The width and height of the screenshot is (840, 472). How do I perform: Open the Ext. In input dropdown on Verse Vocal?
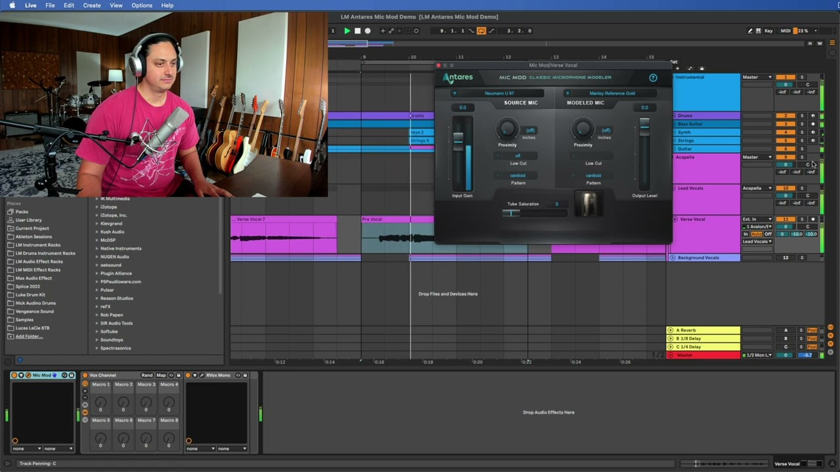coord(757,219)
